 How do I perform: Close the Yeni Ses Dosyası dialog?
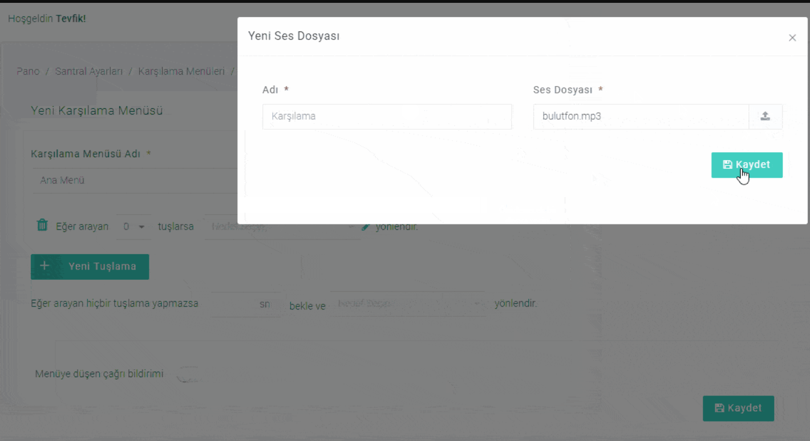[x=792, y=38]
